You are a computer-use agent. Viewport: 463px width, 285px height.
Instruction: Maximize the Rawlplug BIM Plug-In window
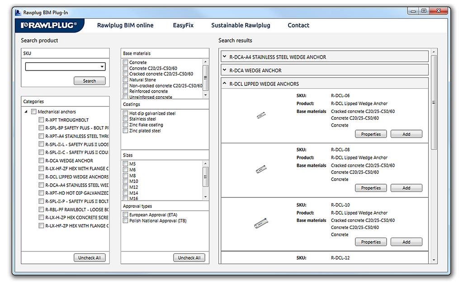pos(424,11)
